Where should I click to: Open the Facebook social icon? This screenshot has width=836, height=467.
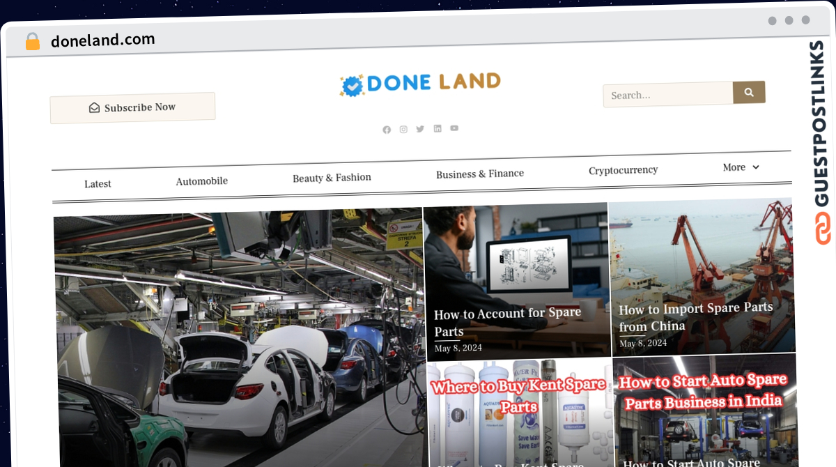coord(387,130)
